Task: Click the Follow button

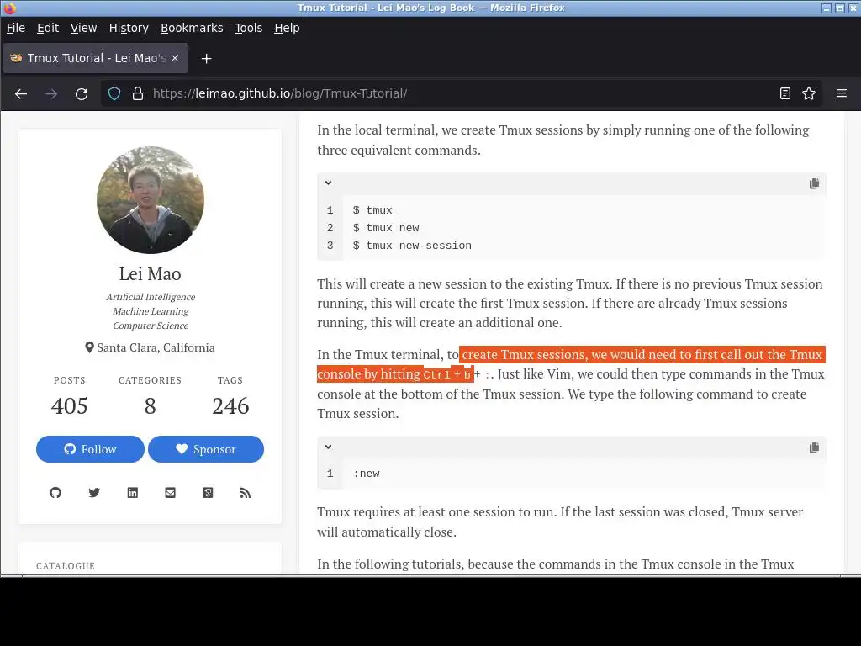Action: tap(90, 449)
